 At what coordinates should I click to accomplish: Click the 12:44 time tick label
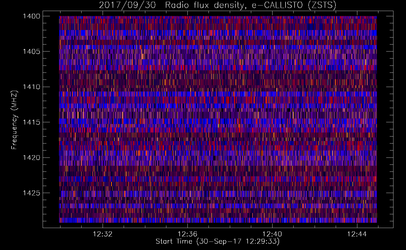357,234
